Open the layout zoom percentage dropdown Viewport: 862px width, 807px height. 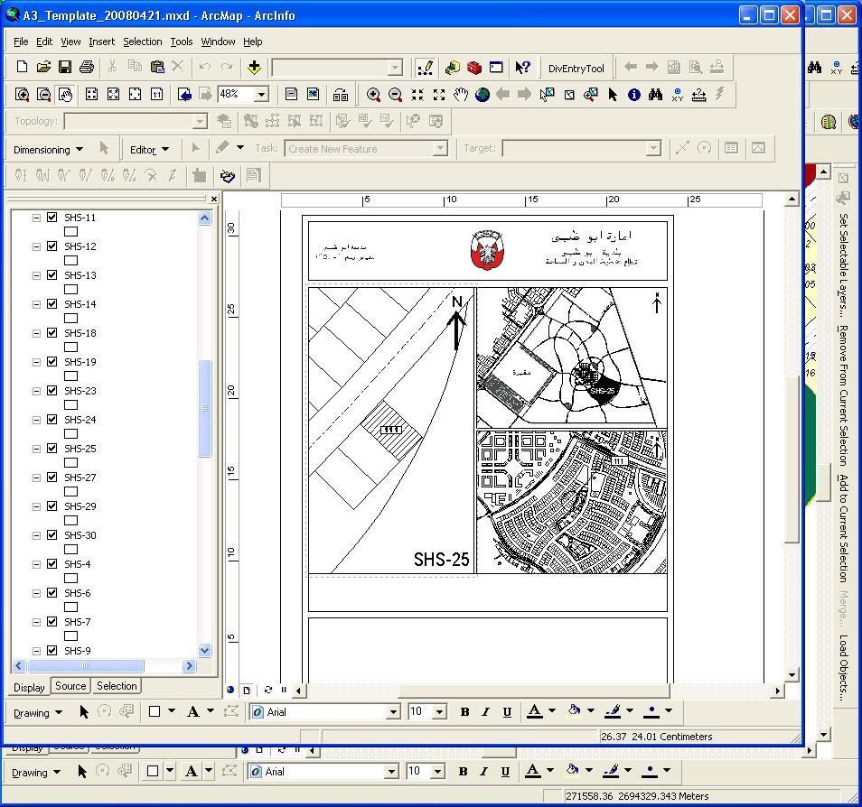coord(262,94)
